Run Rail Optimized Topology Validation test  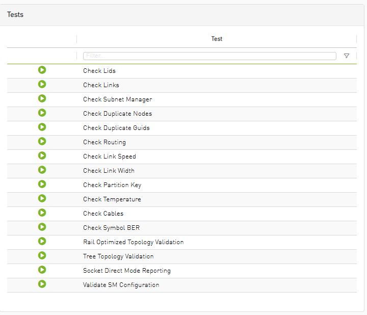42,242
